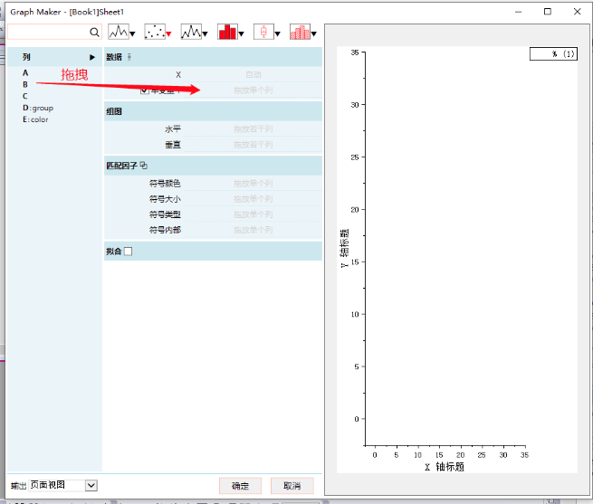Image resolution: width=593 pixels, height=504 pixels.
Task: Open dropdown arrow beside line plot icon
Action: (132, 34)
